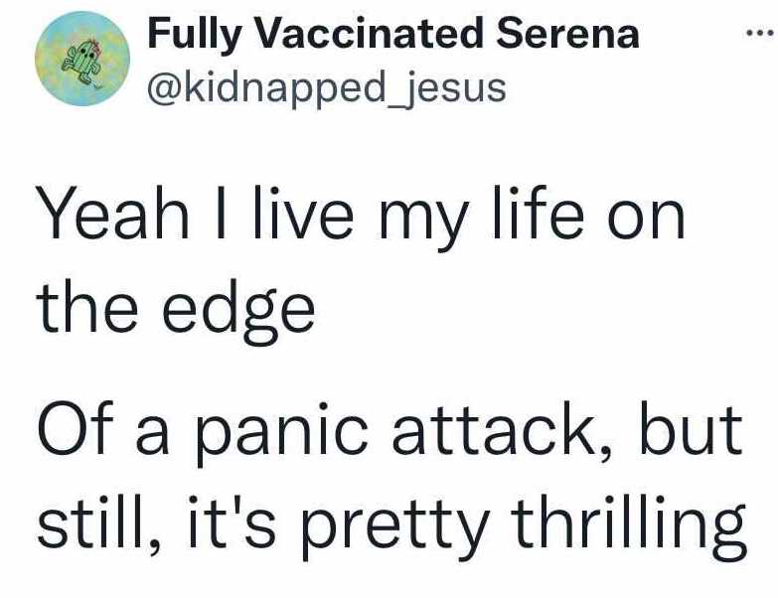Viewport: 778px width, 598px height.
Task: Visit Fully Vaccinated Serena's profile name
Action: click(x=393, y=34)
